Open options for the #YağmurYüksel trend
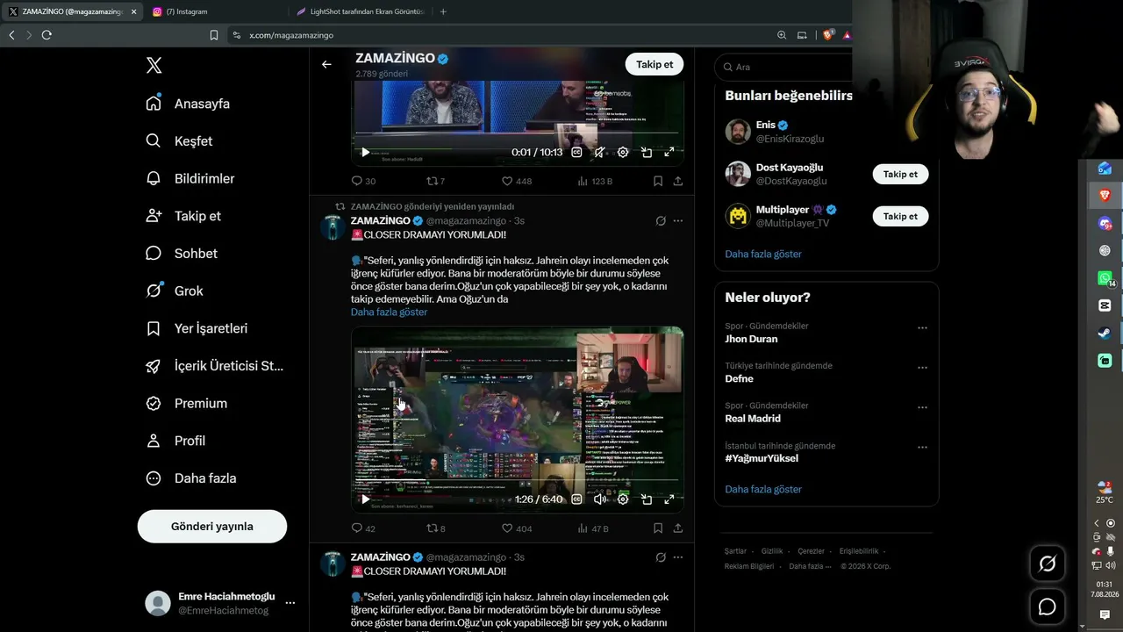The image size is (1123, 632). (922, 447)
